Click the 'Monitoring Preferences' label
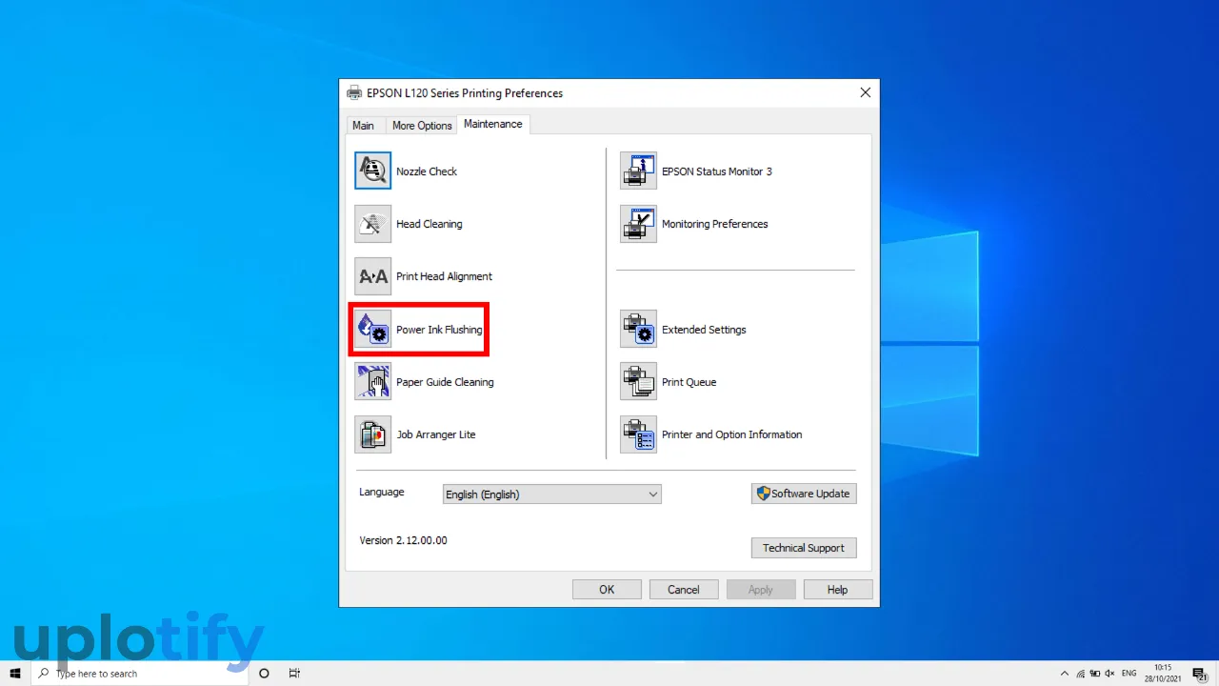This screenshot has height=686, width=1219. point(715,224)
